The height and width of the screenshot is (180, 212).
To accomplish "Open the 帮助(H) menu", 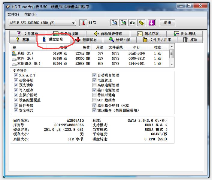I will point(30,14).
